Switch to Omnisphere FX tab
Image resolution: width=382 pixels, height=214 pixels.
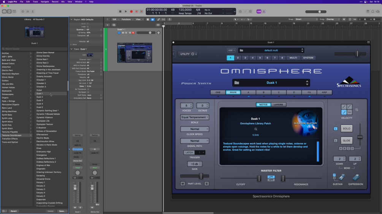pos(309,92)
